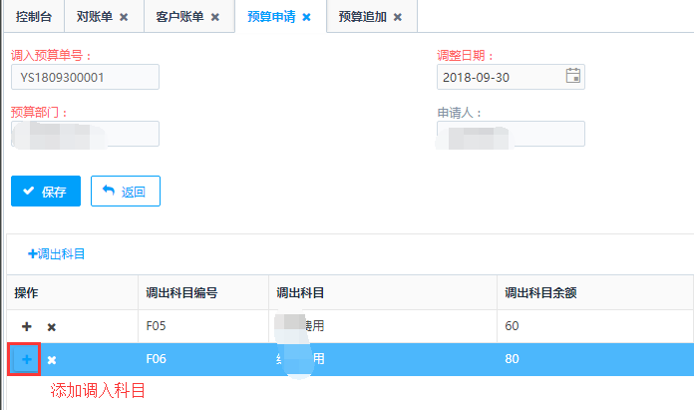The height and width of the screenshot is (410, 694).
Task: Close the 预算追加 tab
Action: (397, 17)
